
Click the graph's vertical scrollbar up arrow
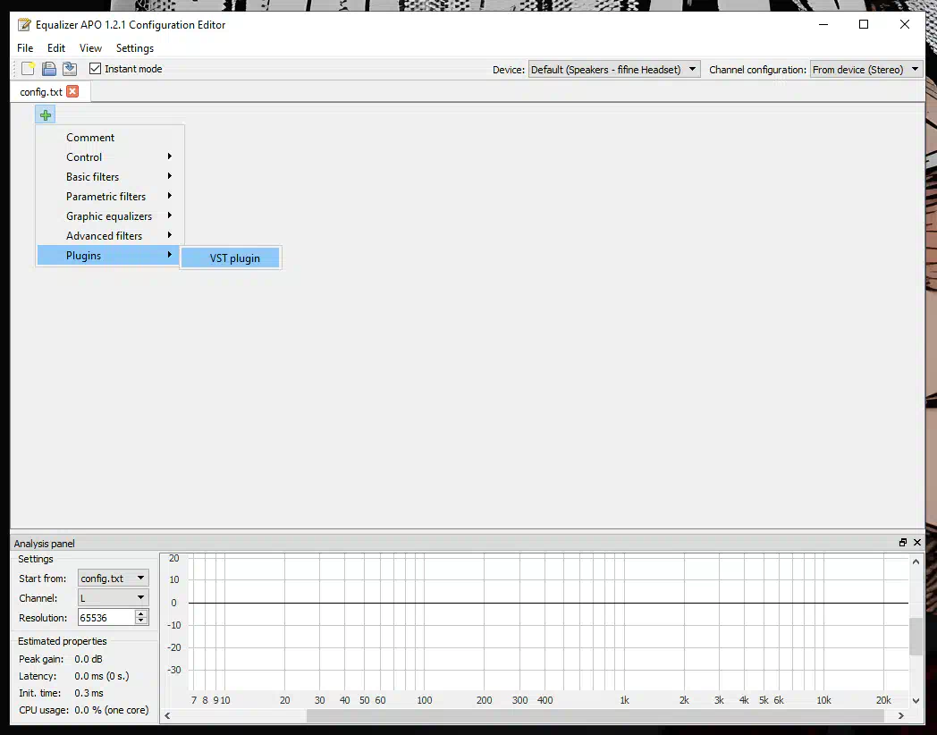(916, 562)
